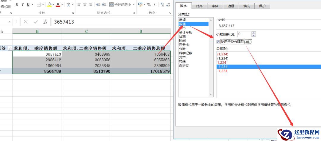
Task: Uncheck the use thousands separator checkbox
Action: 218,42
